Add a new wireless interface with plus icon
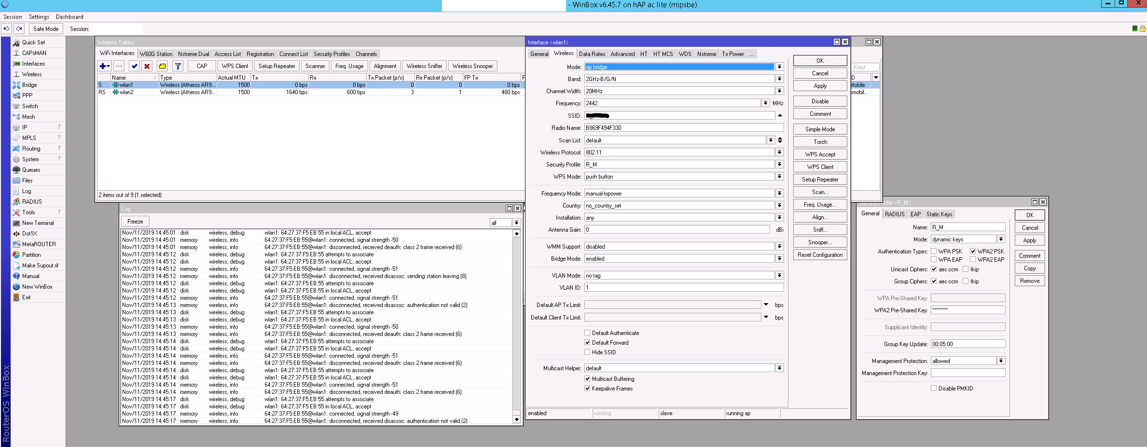The width and height of the screenshot is (1147, 447). point(103,66)
